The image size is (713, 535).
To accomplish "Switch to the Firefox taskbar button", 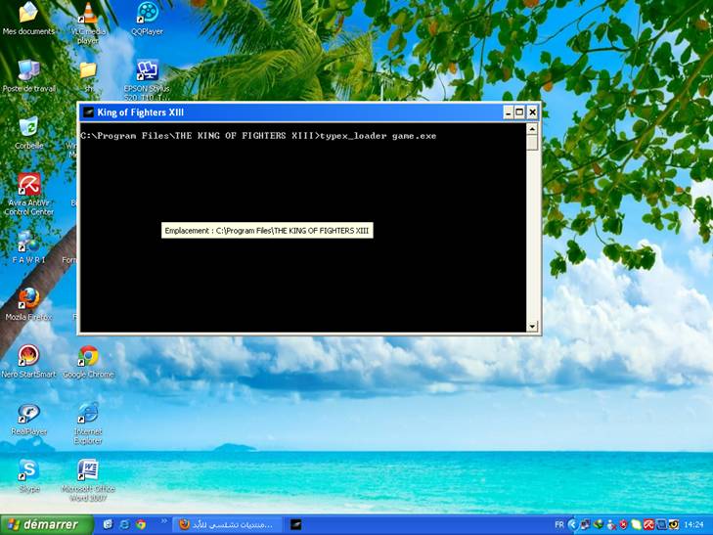I will 227,524.
